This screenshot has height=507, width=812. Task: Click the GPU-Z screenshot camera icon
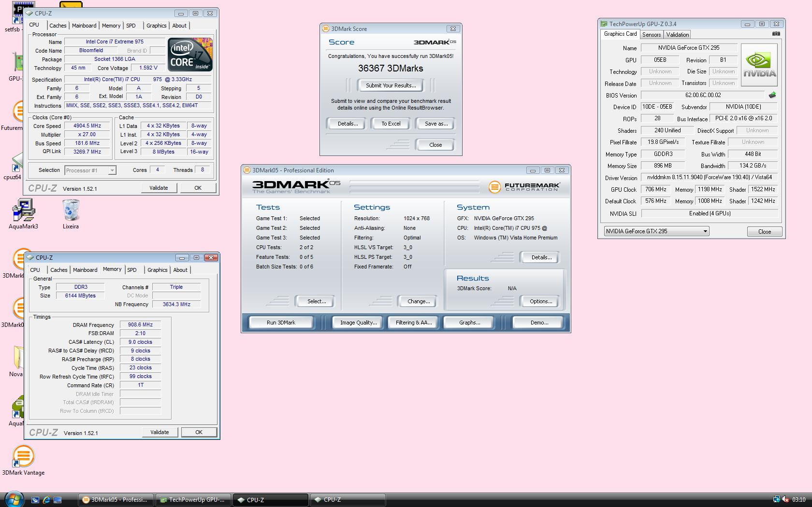776,34
